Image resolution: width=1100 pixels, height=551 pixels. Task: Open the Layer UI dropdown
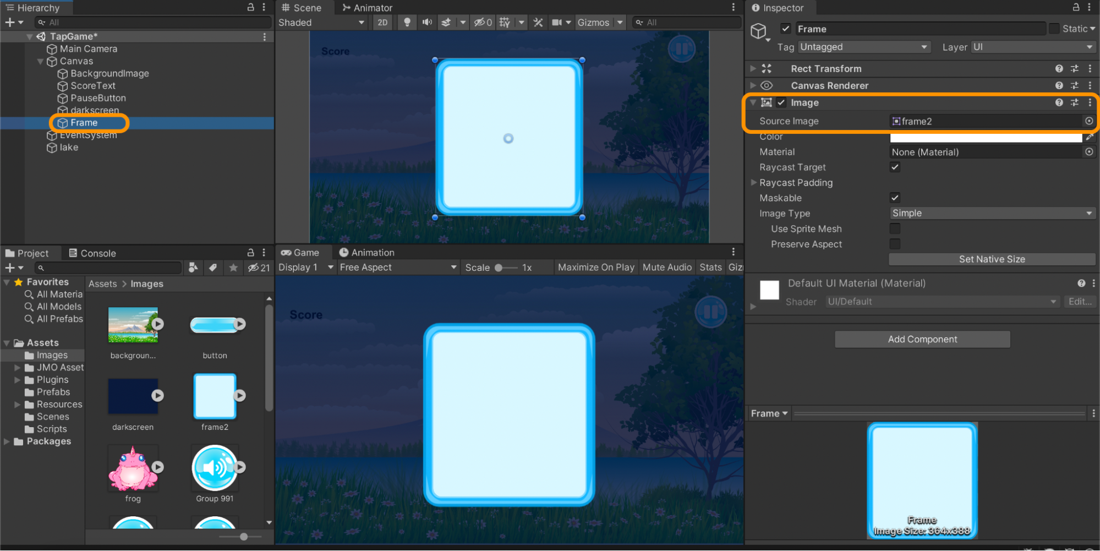tap(1033, 47)
